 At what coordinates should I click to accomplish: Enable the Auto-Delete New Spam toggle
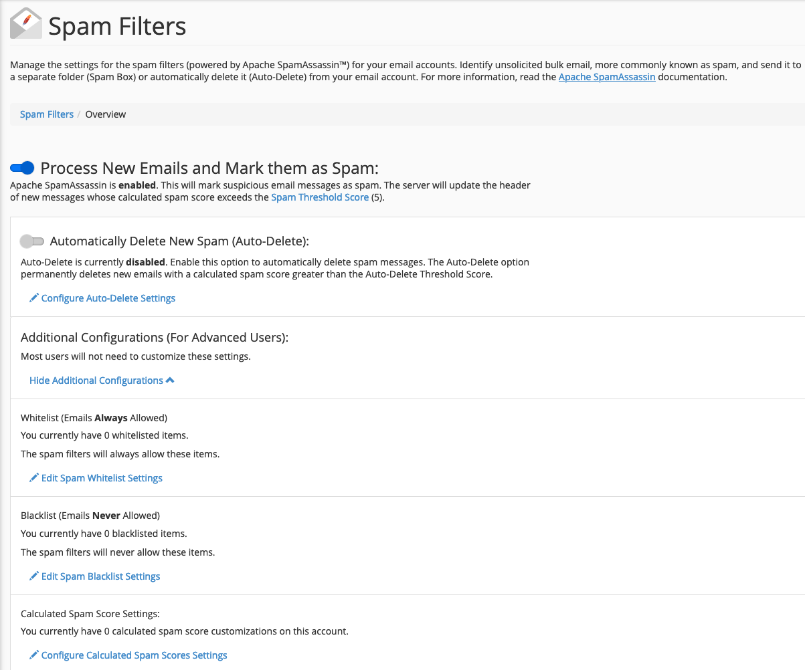point(32,241)
